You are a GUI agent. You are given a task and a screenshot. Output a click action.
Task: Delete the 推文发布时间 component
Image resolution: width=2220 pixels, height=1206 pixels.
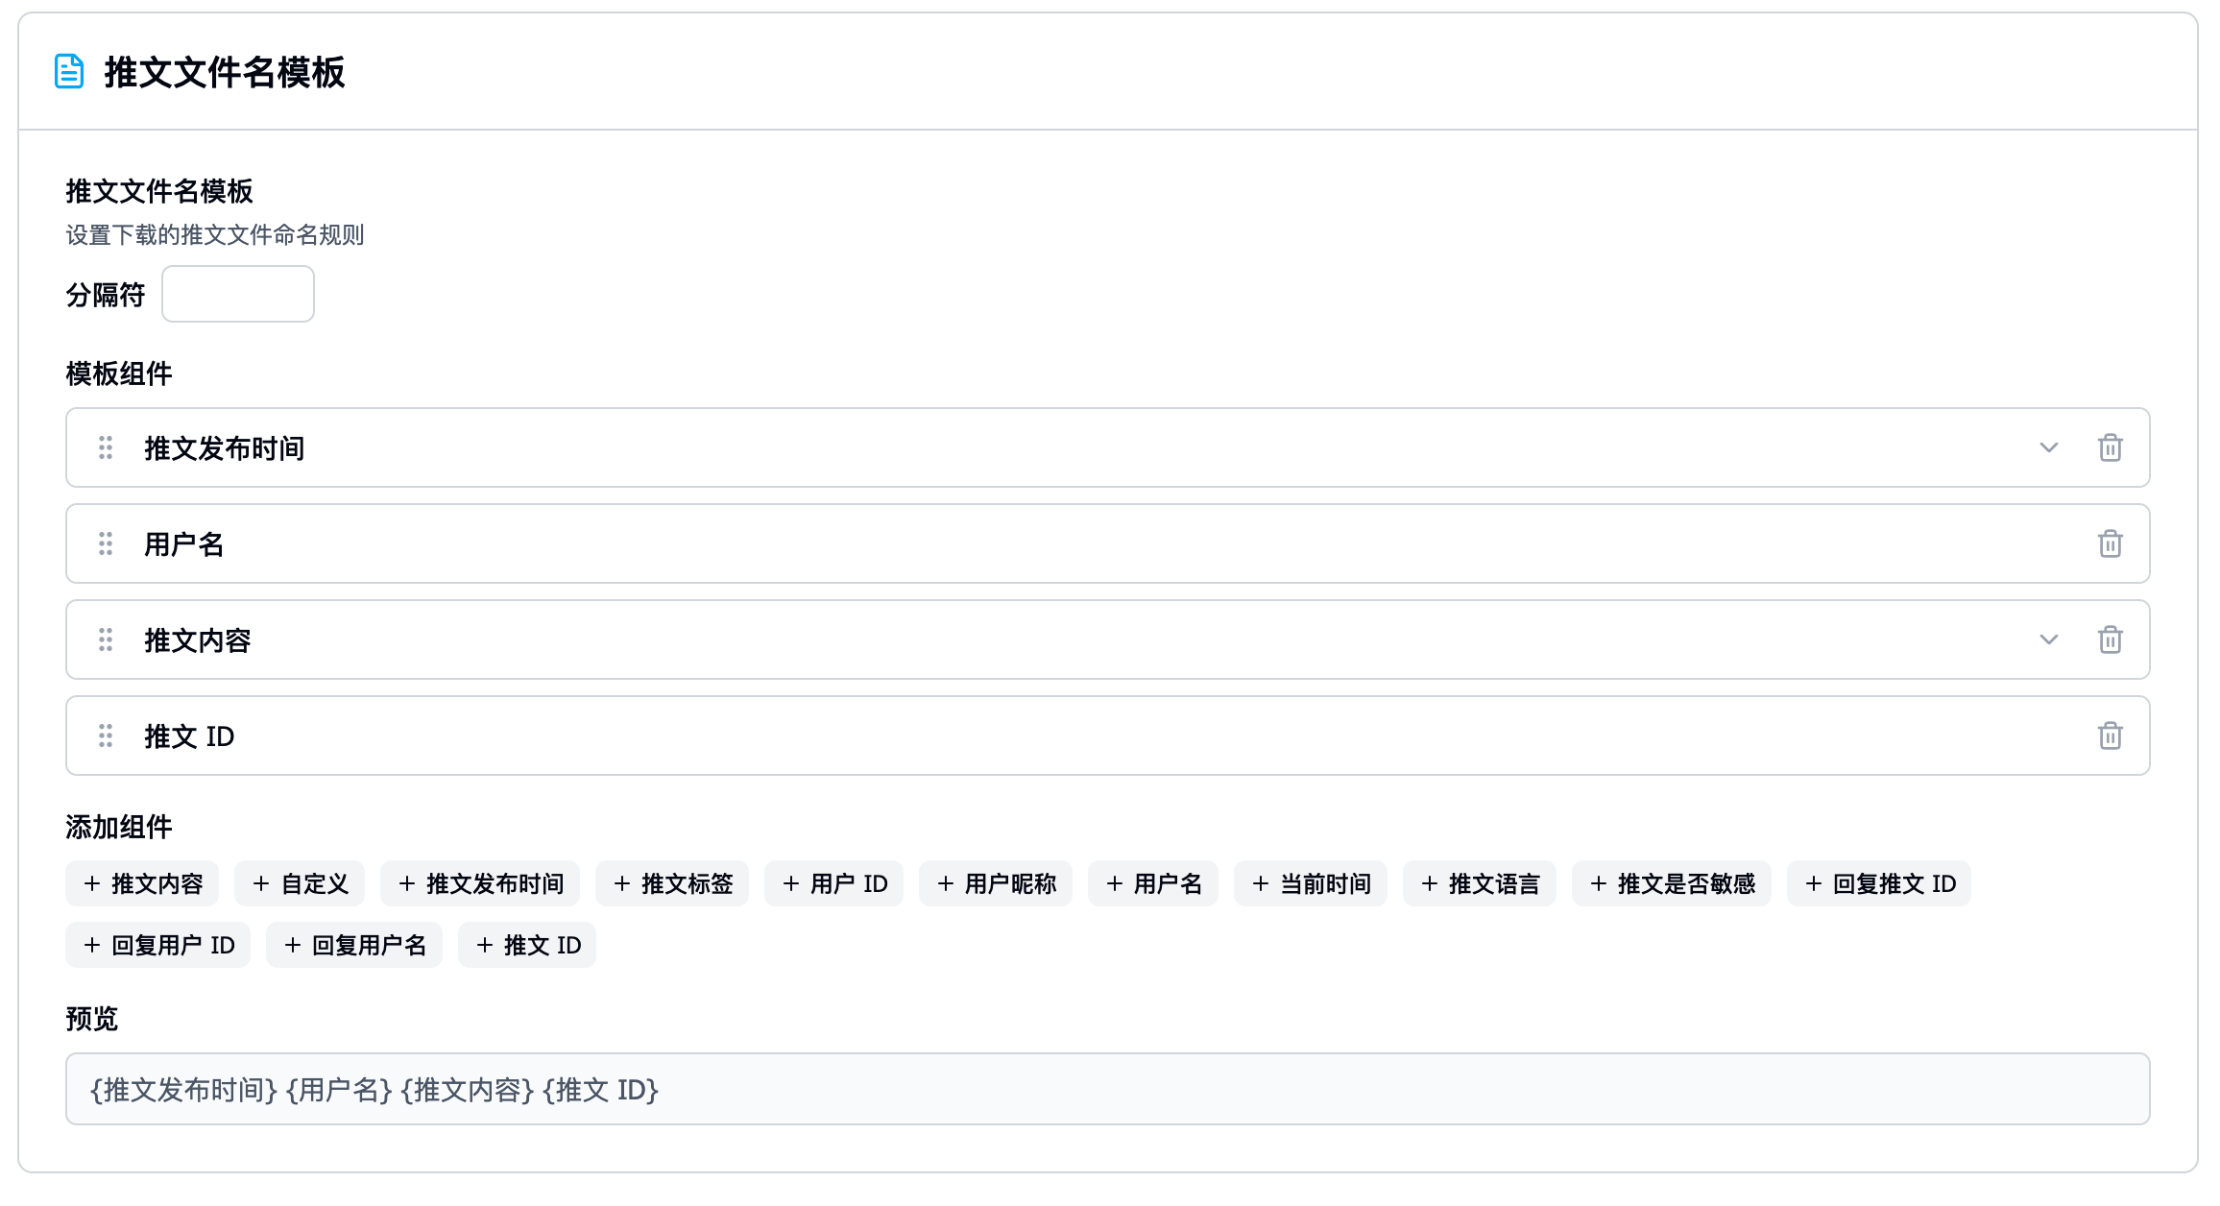click(2110, 447)
